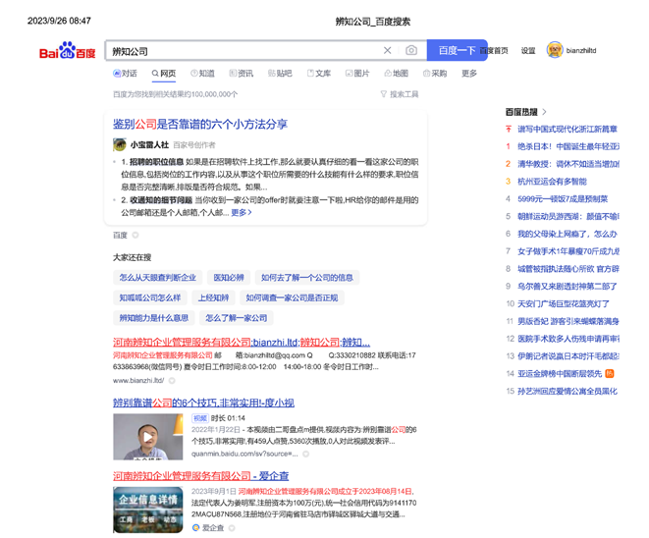Open result 鉴别公司是否靠谱的六个小方法分享
The height and width of the screenshot is (538, 649).
pyautogui.click(x=200, y=124)
